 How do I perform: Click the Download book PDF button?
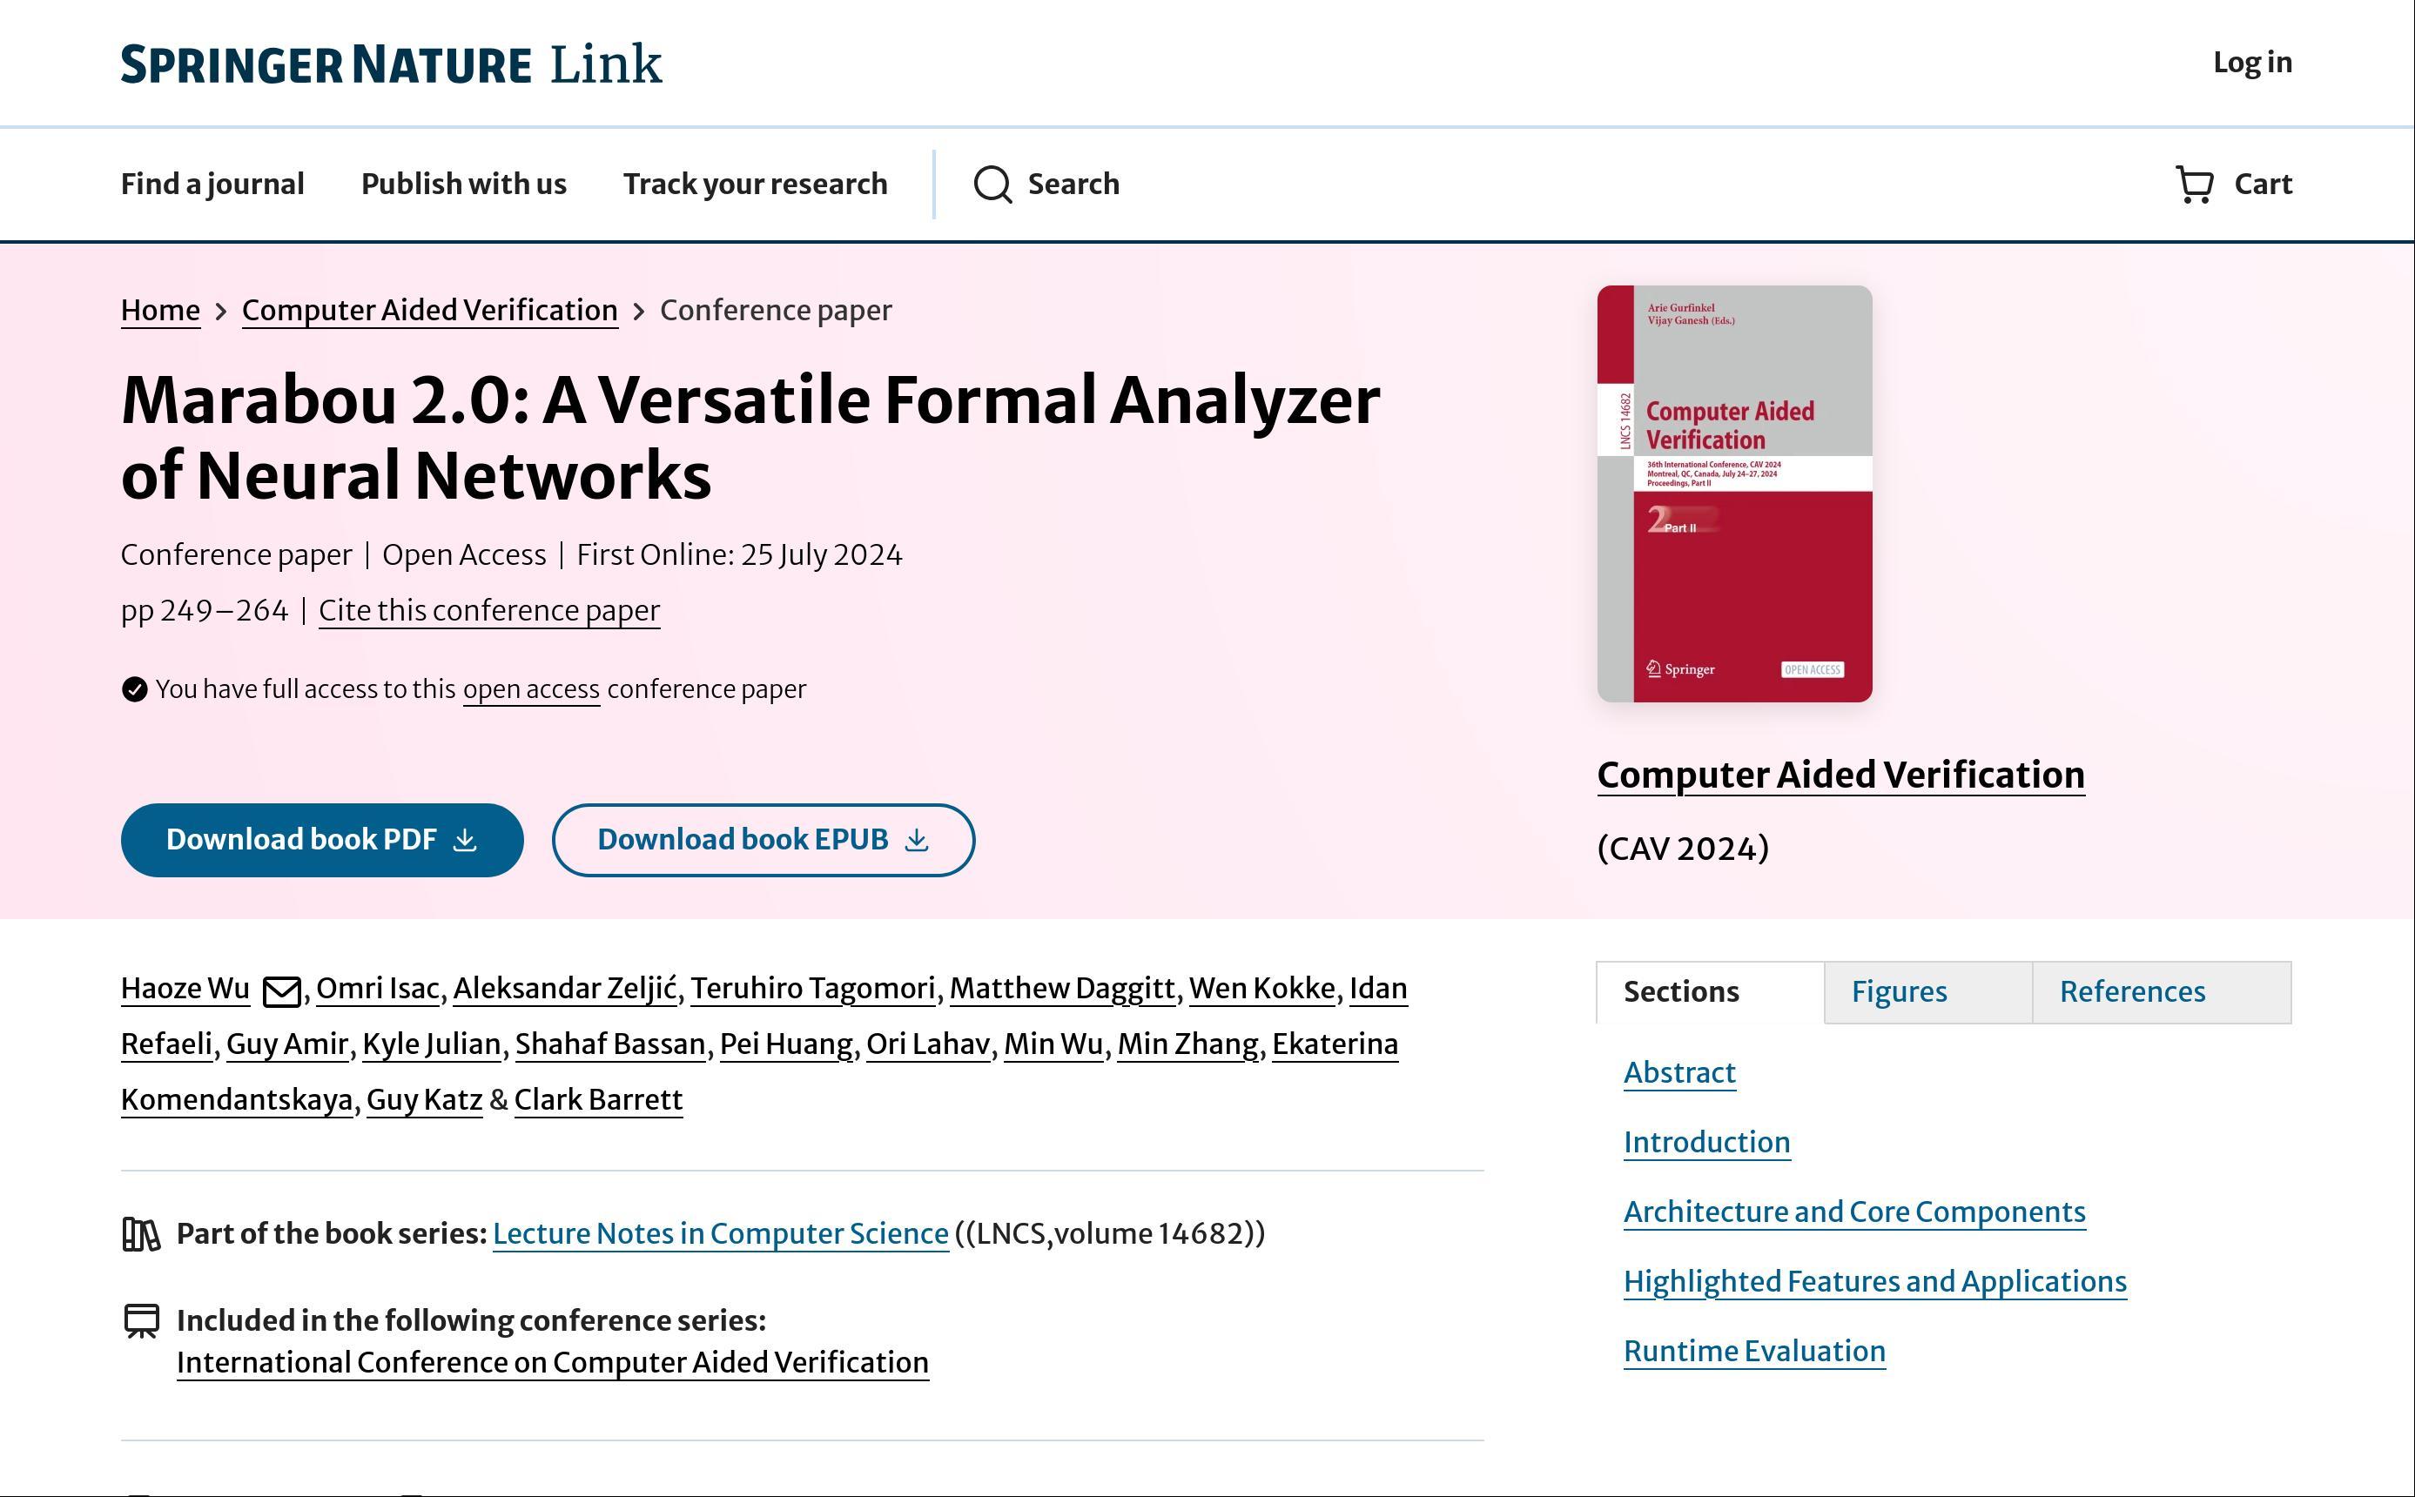click(x=322, y=840)
